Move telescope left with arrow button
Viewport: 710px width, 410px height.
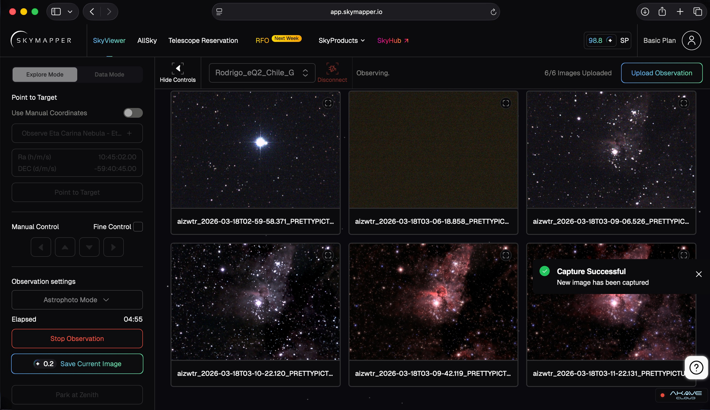pos(41,247)
